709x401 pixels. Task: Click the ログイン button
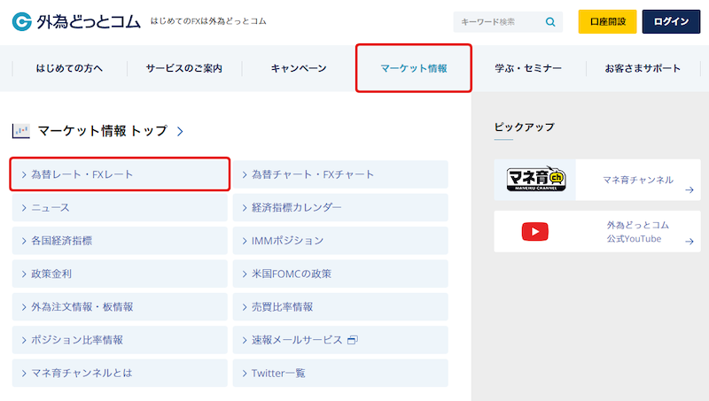click(x=671, y=21)
